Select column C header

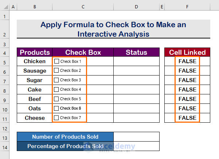[83, 7]
